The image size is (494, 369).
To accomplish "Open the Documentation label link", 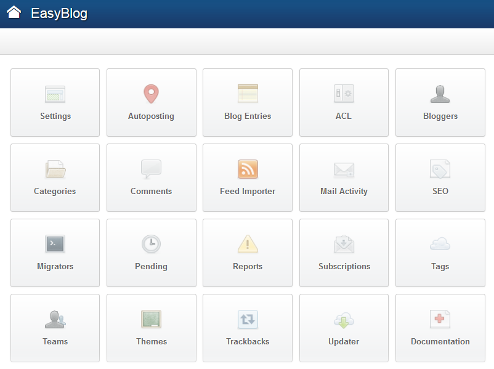I will (440, 341).
